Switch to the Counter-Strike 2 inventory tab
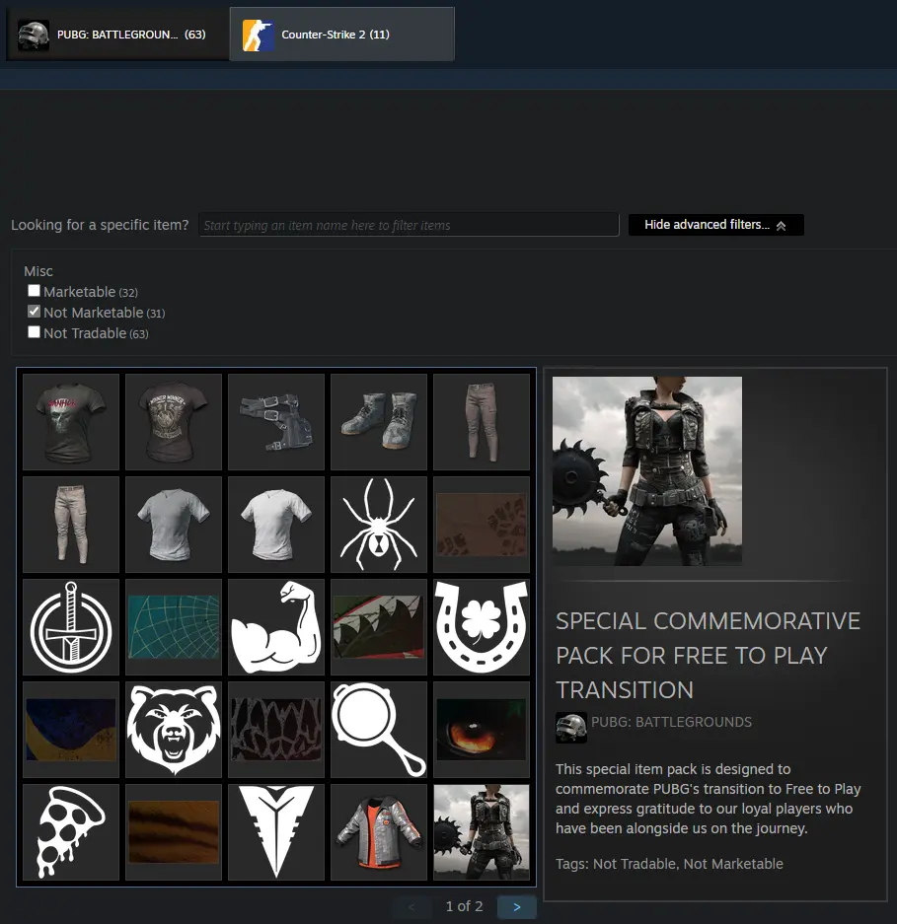Viewport: 897px width, 924px height. 341,35
